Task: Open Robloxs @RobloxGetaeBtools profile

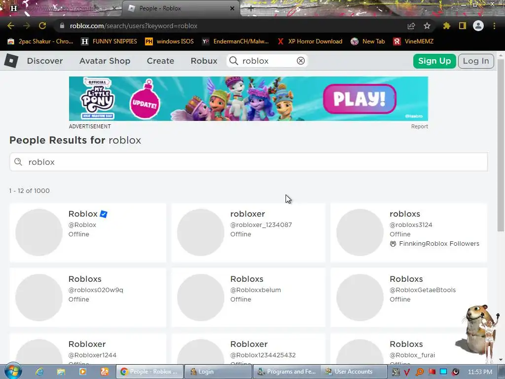Action: click(409, 298)
